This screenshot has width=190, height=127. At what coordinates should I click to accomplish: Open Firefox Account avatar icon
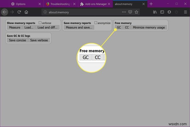coord(169,12)
